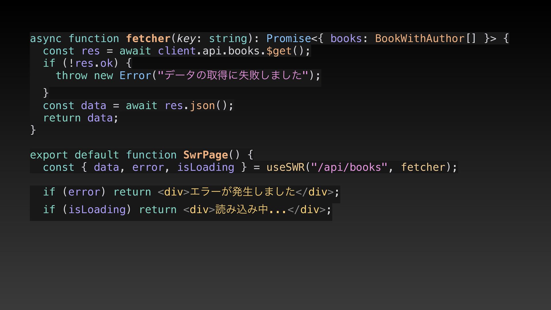The image size is (551, 310).
Task: Click the isLoading destructured variable
Action: click(205, 167)
